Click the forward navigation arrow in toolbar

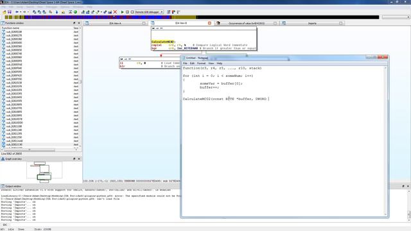pyautogui.click(x=24, y=12)
